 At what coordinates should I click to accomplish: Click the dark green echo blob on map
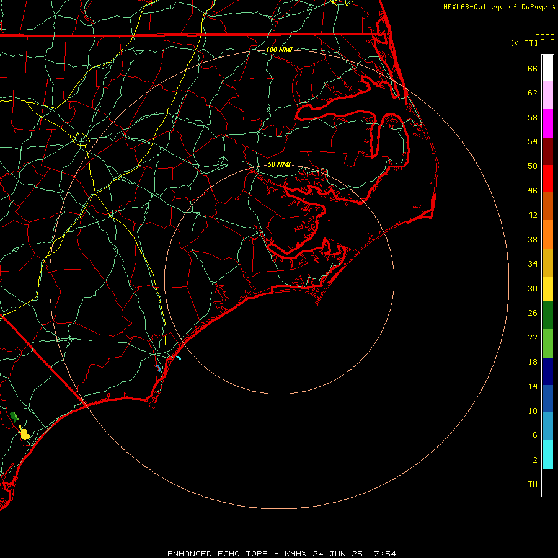14,417
